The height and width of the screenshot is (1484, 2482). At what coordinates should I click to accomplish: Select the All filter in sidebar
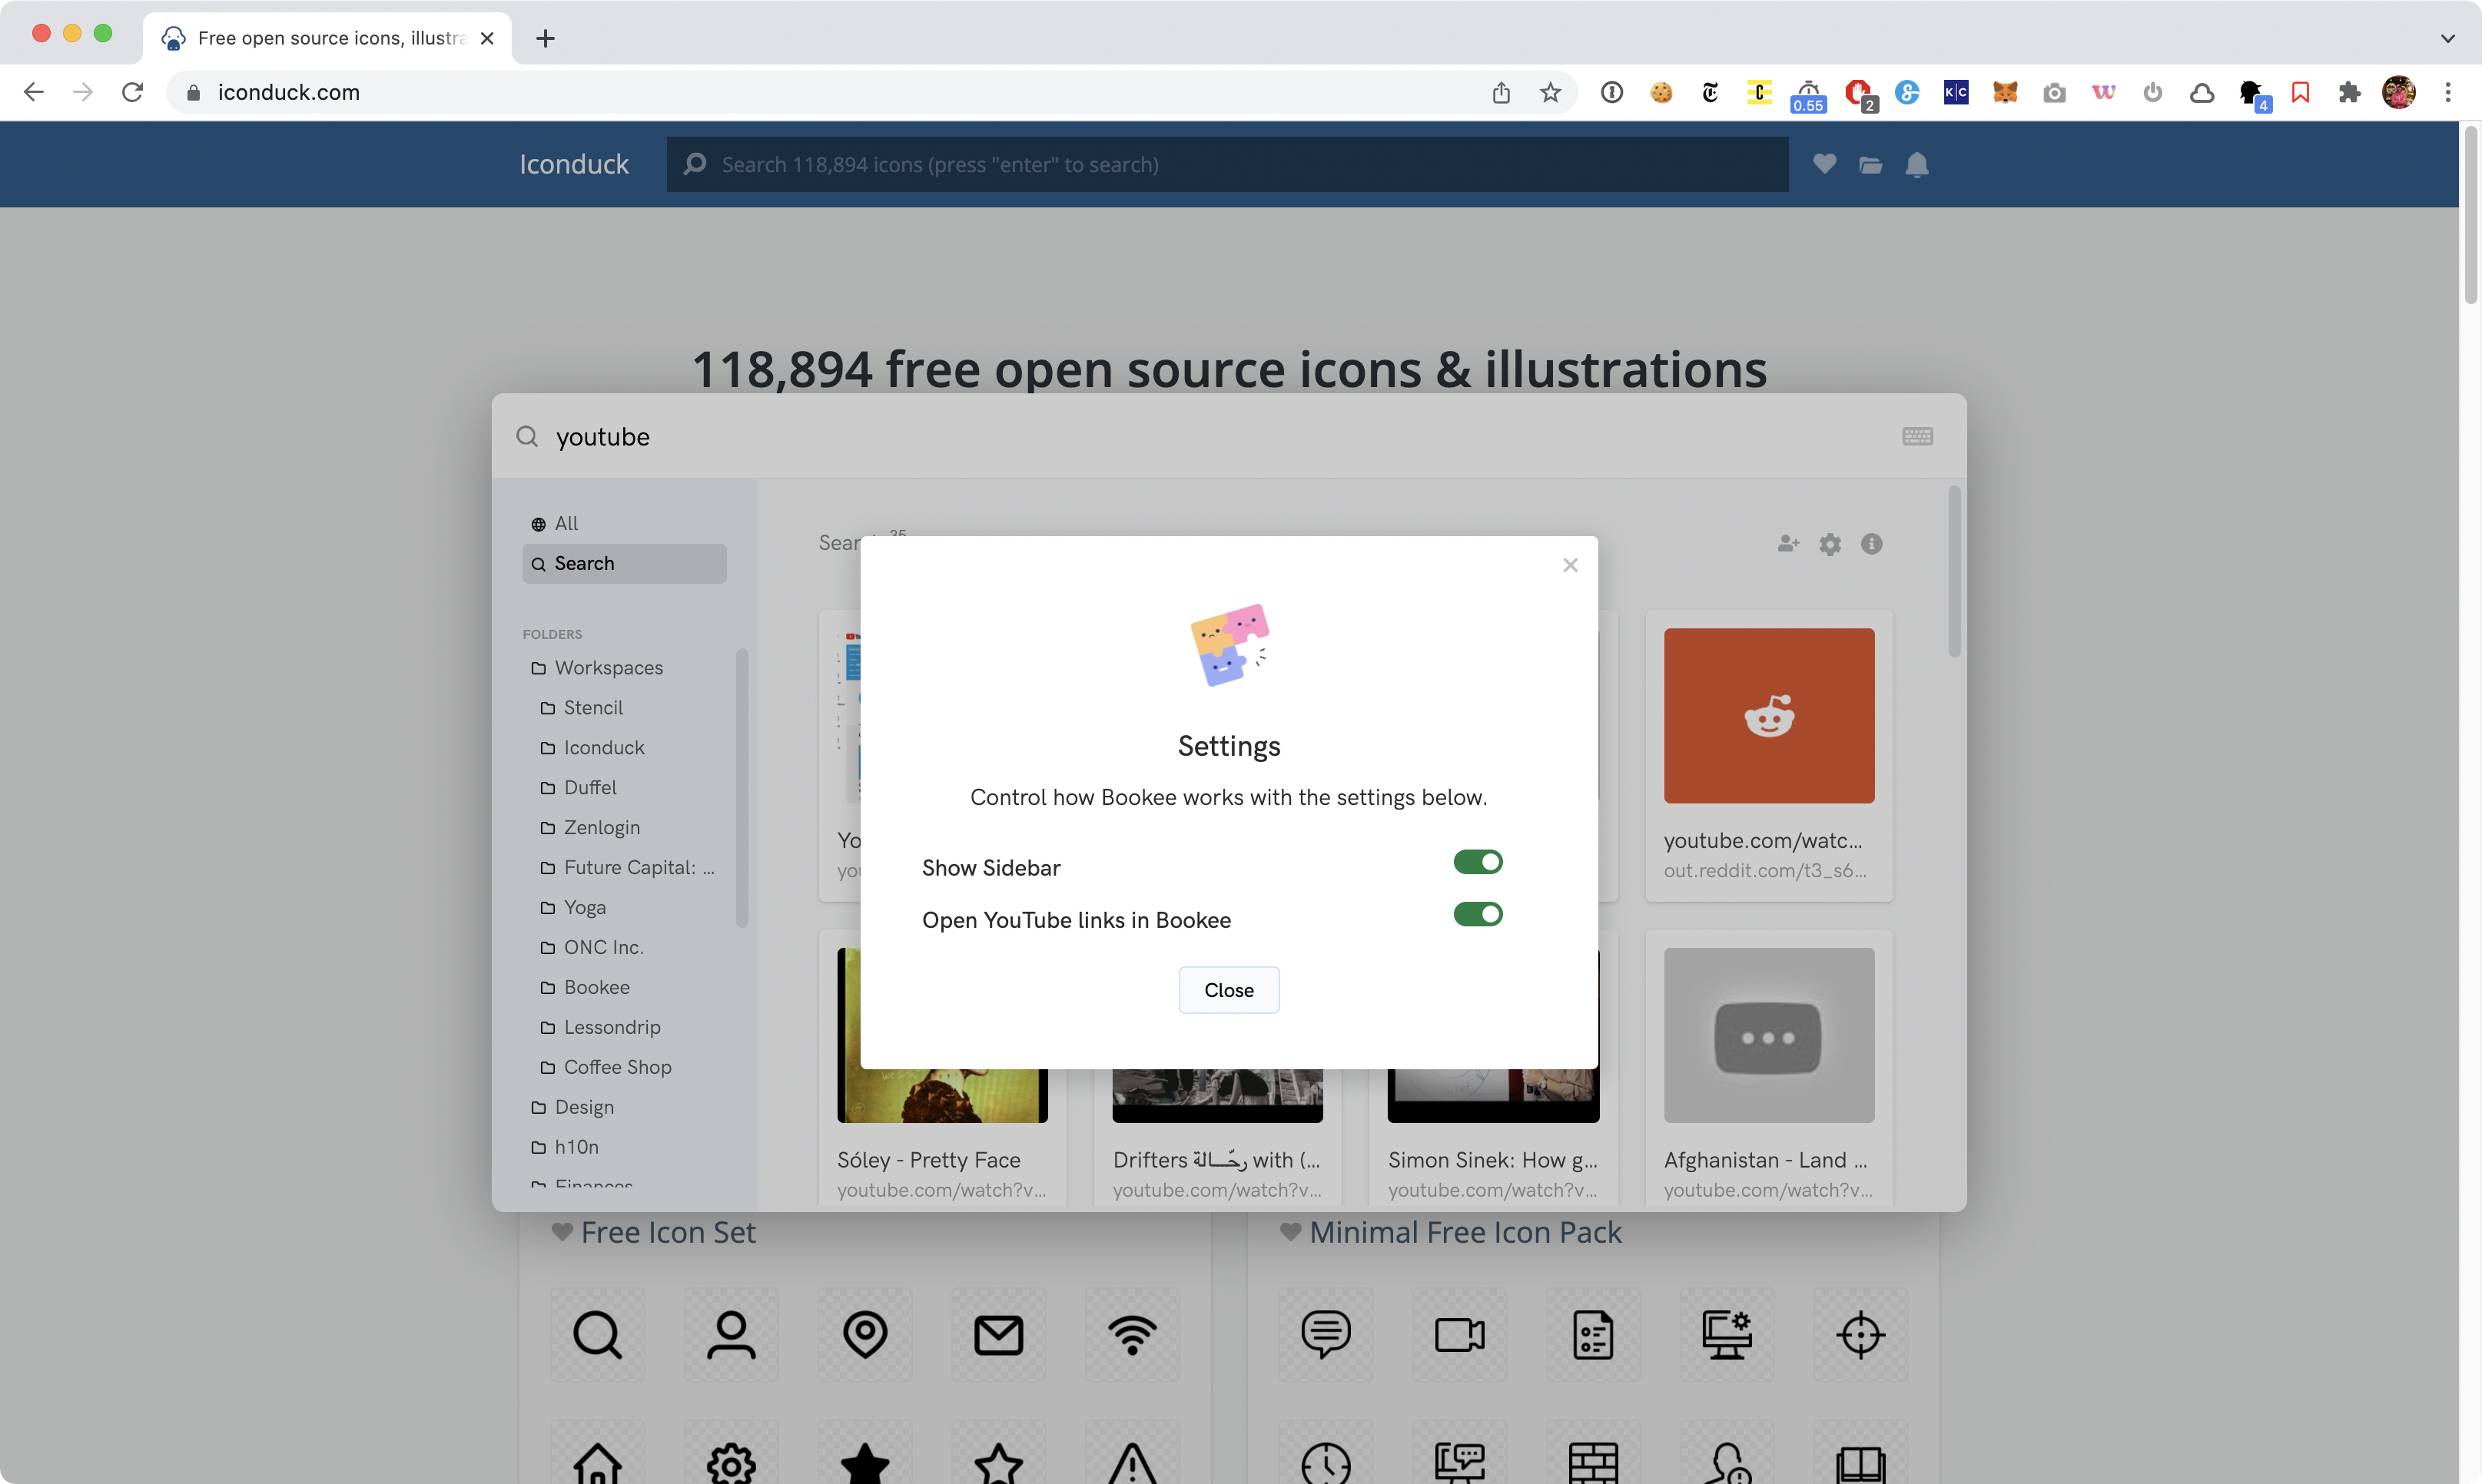coord(566,523)
